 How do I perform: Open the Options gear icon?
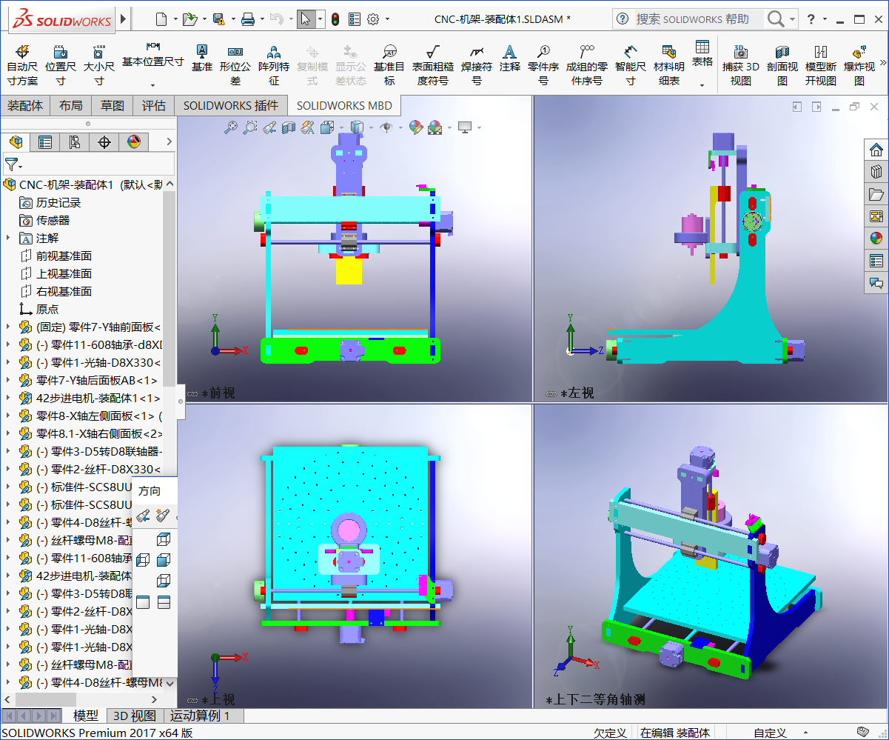(373, 19)
